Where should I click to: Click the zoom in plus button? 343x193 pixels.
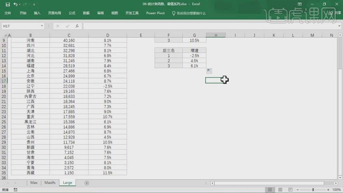tap(328, 190)
